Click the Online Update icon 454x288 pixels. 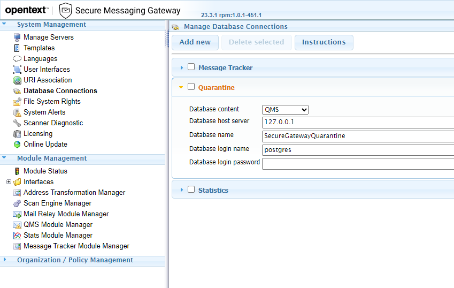[x=17, y=145]
